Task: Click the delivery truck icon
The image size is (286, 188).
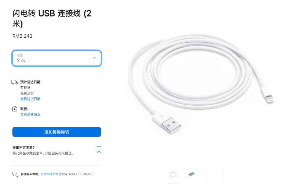Action: 15,82
